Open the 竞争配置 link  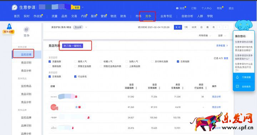coord(222,46)
